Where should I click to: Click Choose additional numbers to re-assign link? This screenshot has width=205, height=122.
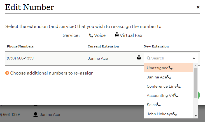[x=52, y=73]
